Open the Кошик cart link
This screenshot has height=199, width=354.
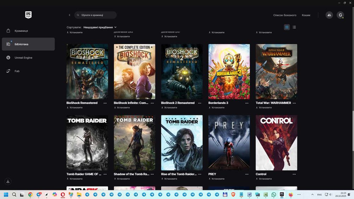(306, 15)
